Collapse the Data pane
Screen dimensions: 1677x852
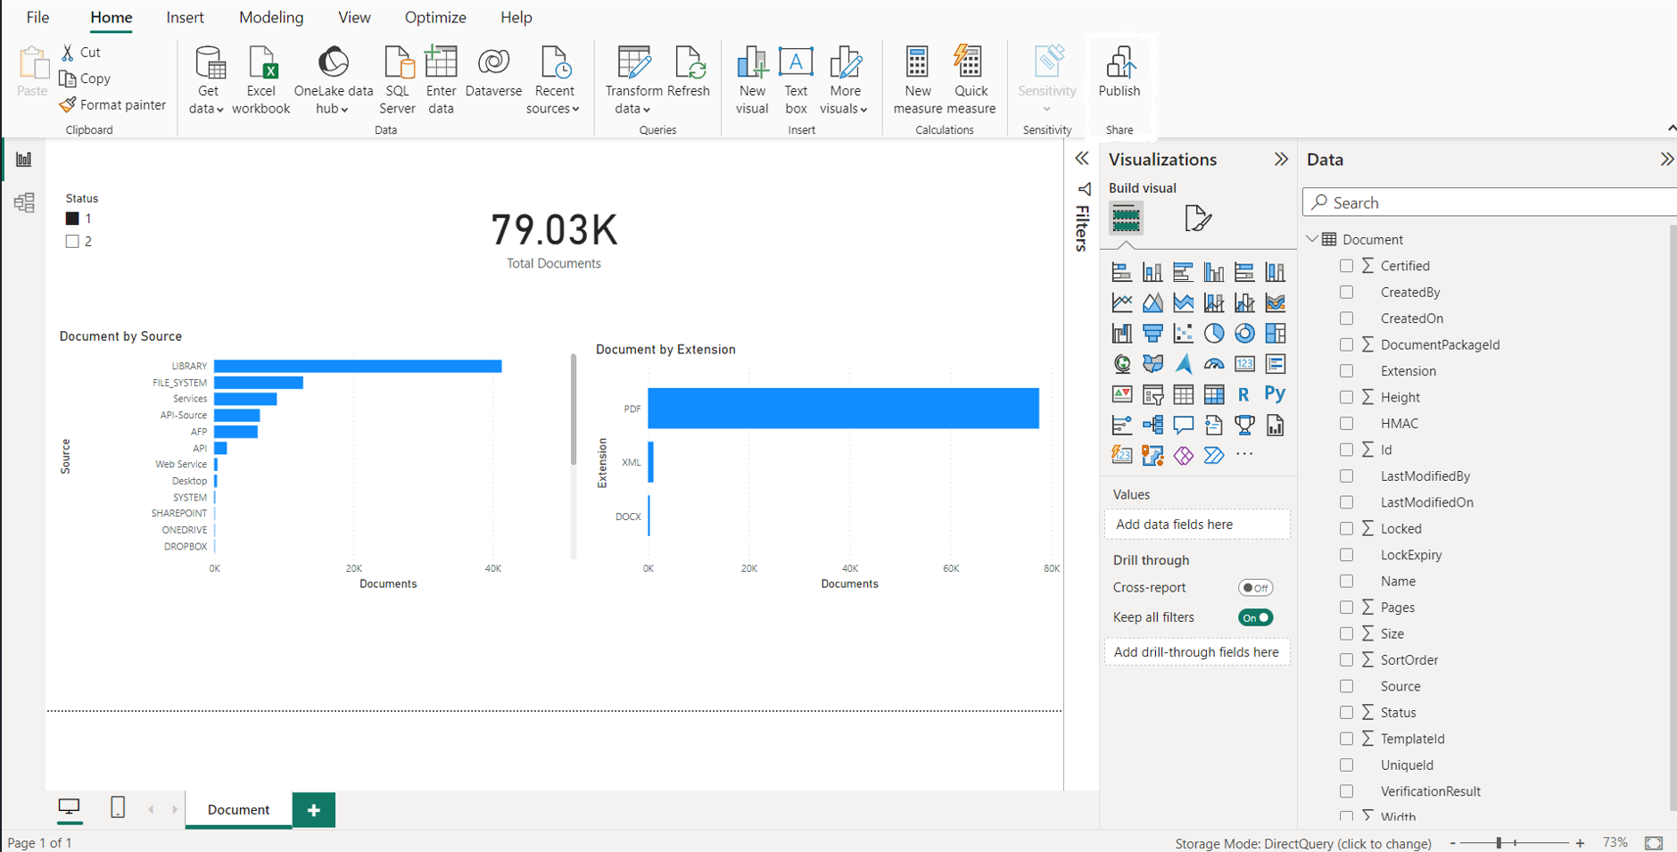pos(1666,159)
